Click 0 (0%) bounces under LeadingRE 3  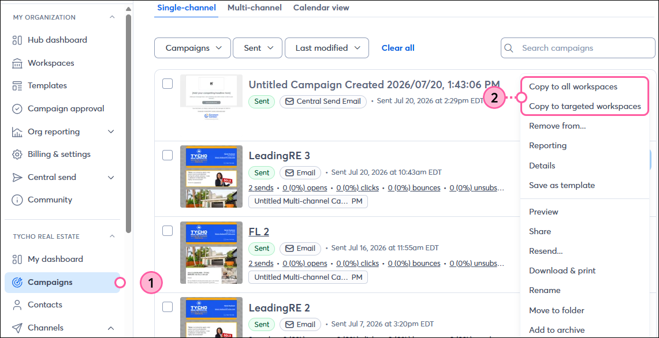(414, 187)
